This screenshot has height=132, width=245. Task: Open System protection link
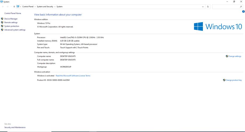(12, 26)
